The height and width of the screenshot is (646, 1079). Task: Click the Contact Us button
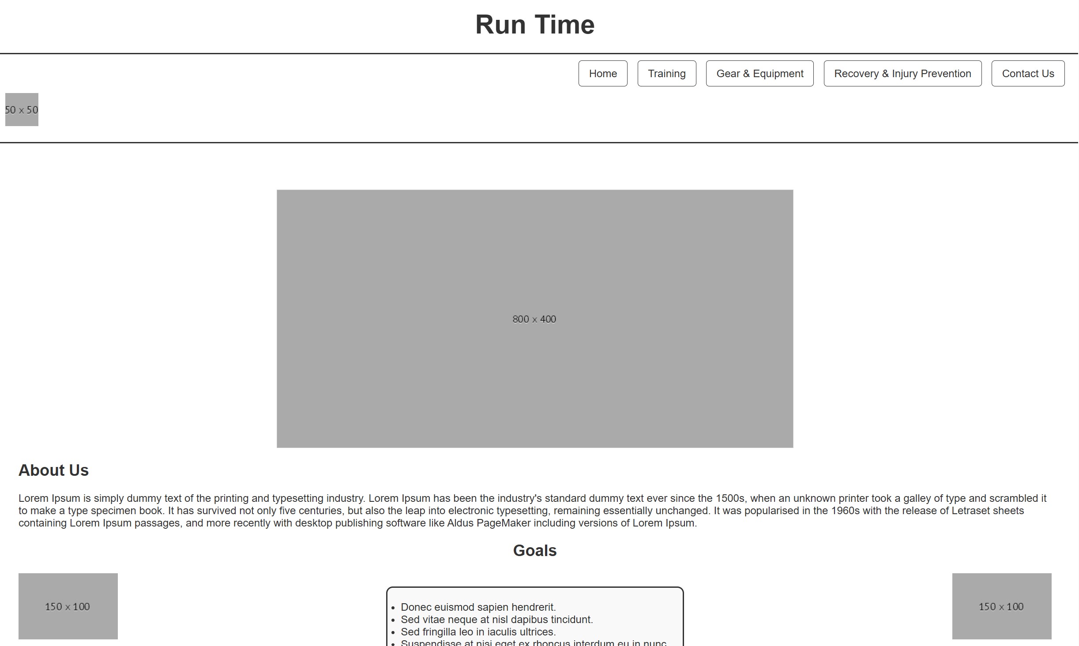pyautogui.click(x=1027, y=74)
